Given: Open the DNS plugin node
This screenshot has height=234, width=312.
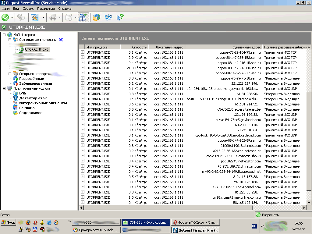Looking at the screenshot, I should pos(23,93).
